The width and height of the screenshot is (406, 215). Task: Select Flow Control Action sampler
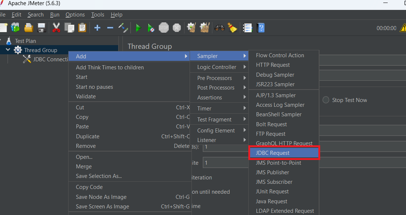[x=284, y=55]
